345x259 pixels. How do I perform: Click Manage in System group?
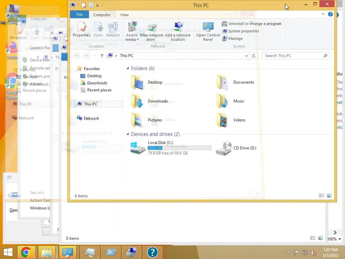pyautogui.click(x=232, y=38)
